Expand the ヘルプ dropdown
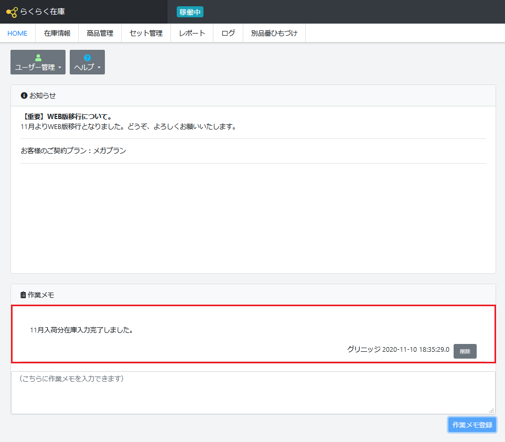 87,62
